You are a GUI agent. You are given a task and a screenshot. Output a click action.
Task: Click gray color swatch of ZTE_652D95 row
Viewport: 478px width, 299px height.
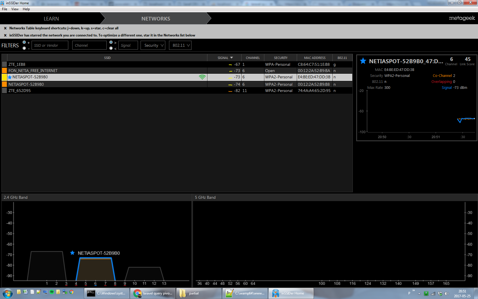tap(4, 91)
